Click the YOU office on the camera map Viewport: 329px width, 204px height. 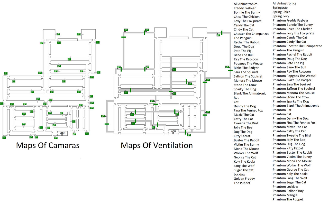(x=62, y=133)
